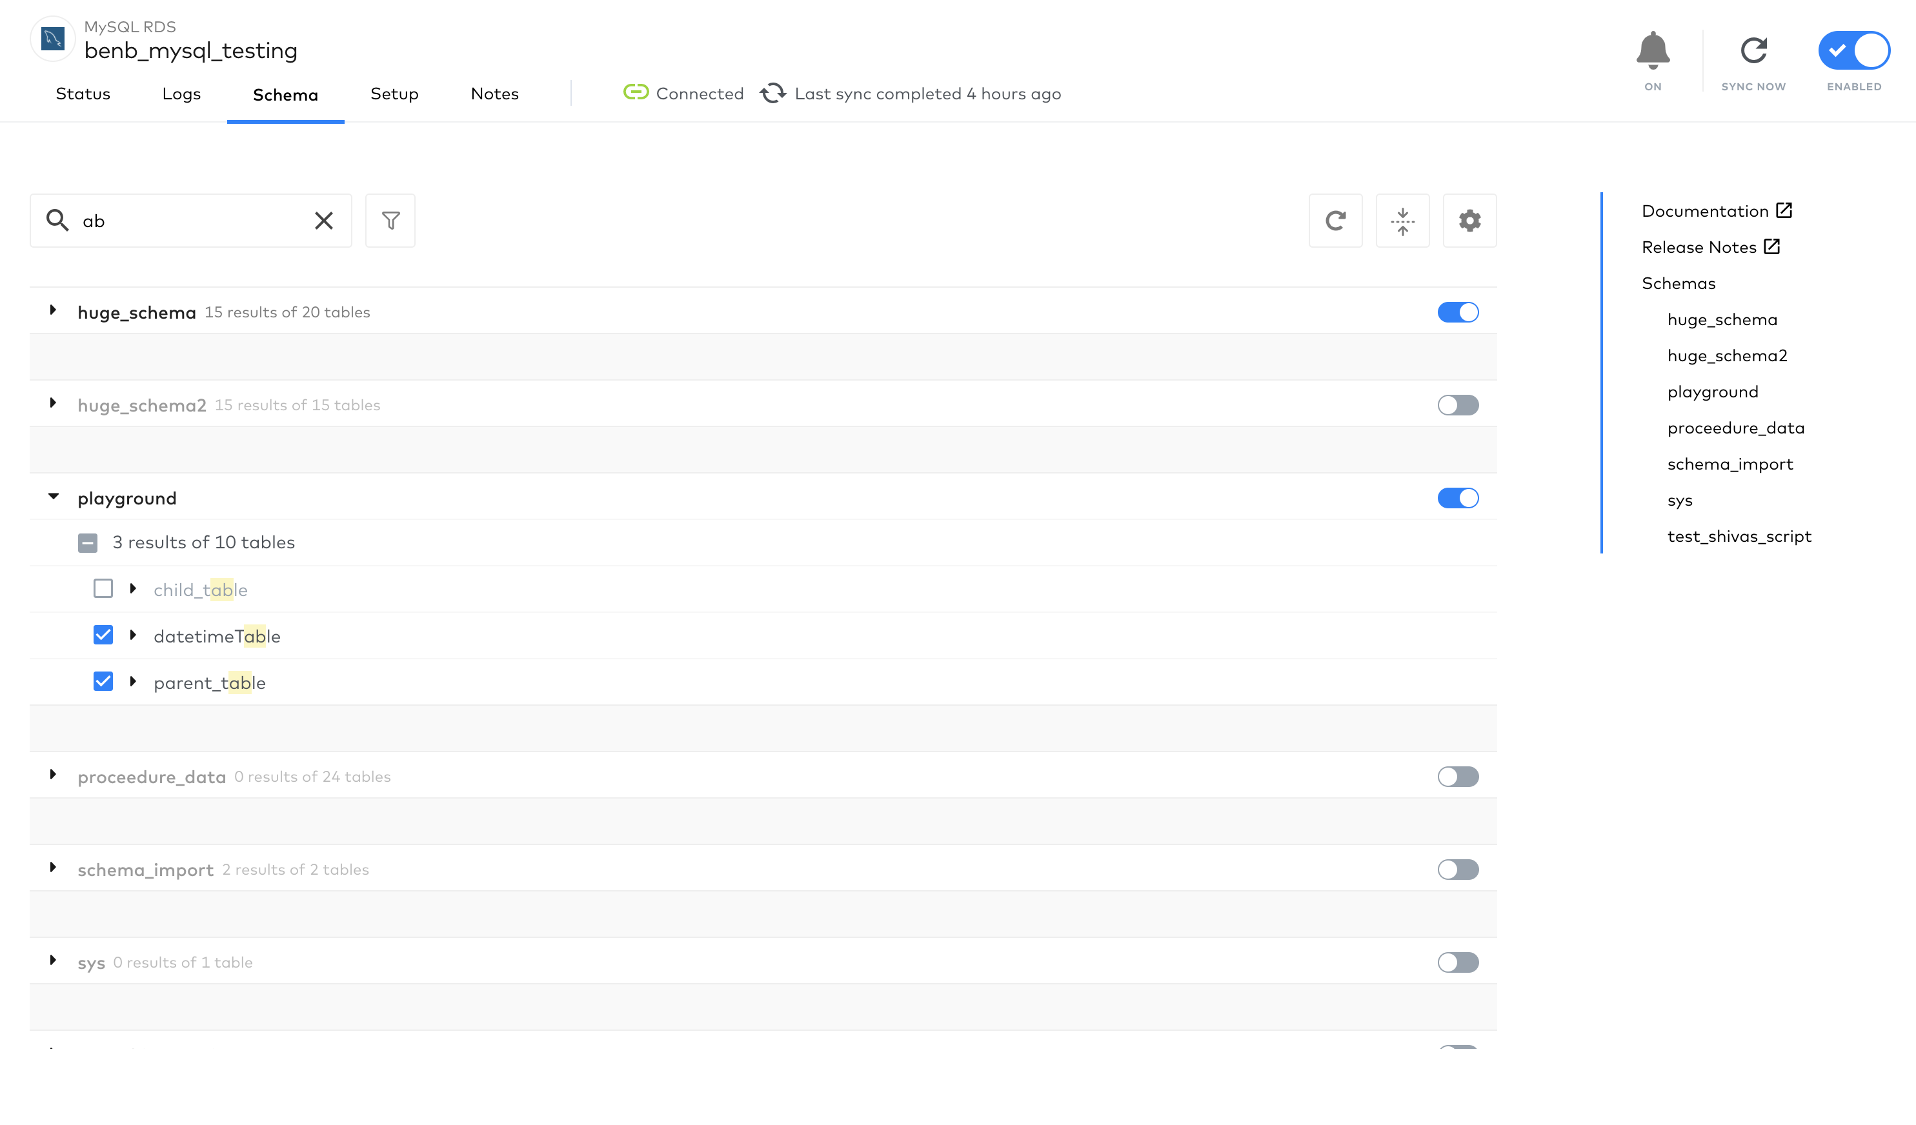
Task: Enable the huge_schema2 schema toggle
Action: click(1458, 404)
